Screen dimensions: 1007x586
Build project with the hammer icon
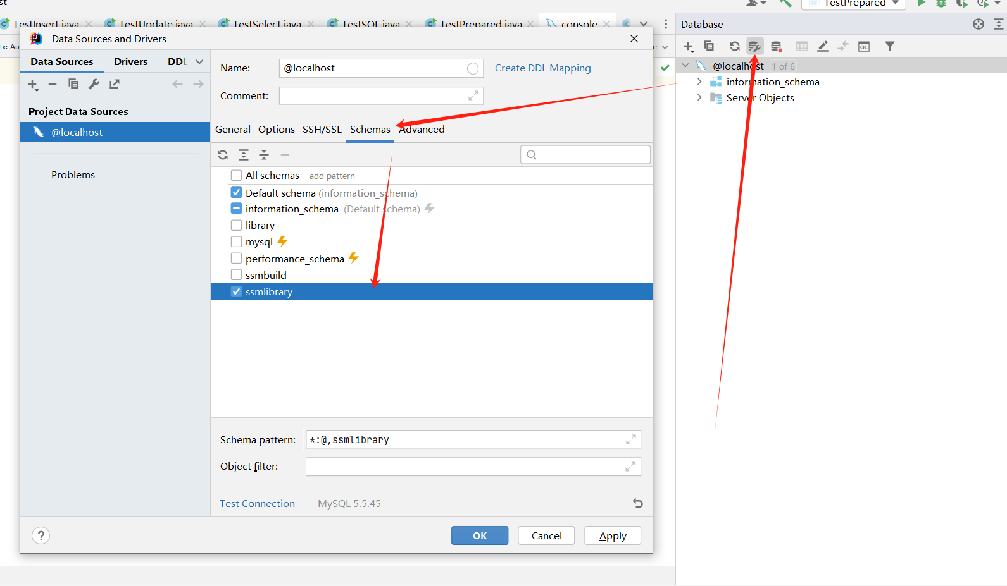point(785,3)
